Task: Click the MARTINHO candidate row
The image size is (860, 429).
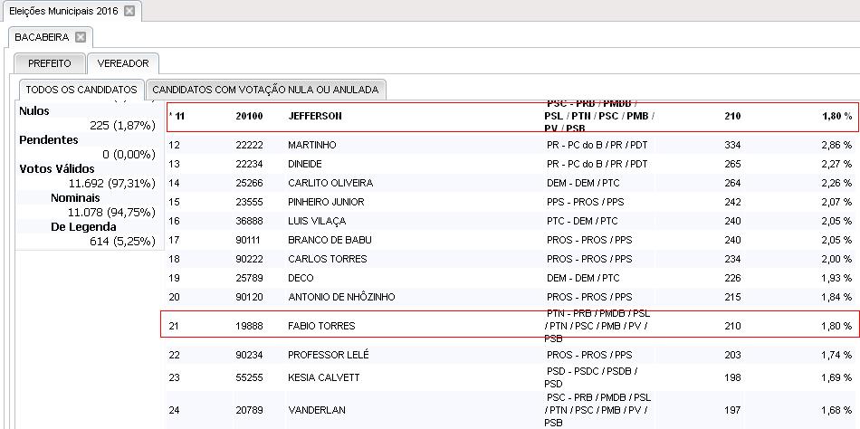Action: click(312, 145)
